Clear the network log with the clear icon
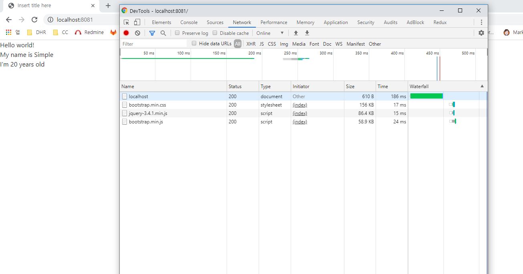 [137, 33]
